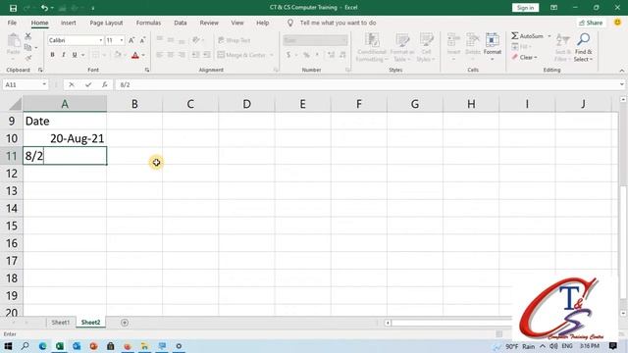The image size is (628, 353).
Task: Expand the formula bar chevron
Action: [x=621, y=84]
